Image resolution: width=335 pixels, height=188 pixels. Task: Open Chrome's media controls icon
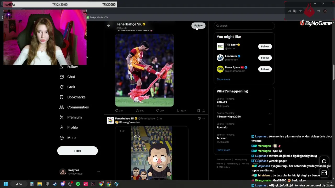(319, 11)
